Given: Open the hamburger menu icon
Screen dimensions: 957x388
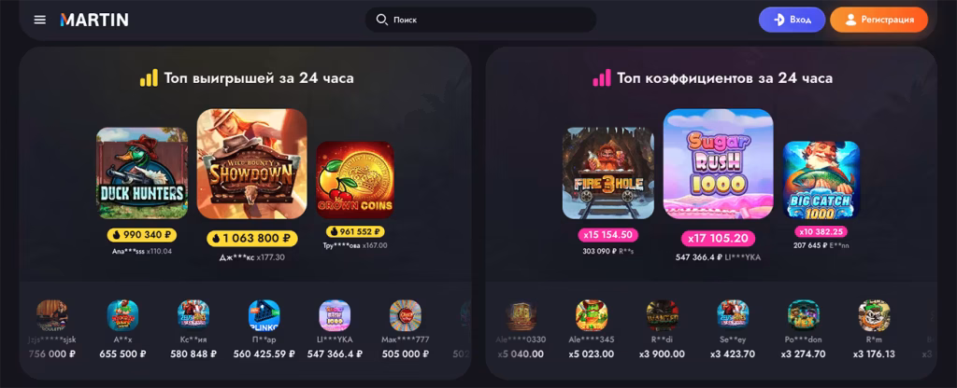Looking at the screenshot, I should [39, 20].
